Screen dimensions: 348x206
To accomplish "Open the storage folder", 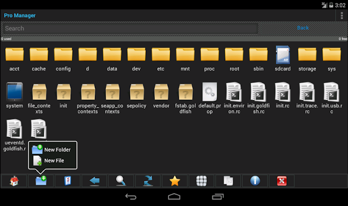I will [x=307, y=59].
